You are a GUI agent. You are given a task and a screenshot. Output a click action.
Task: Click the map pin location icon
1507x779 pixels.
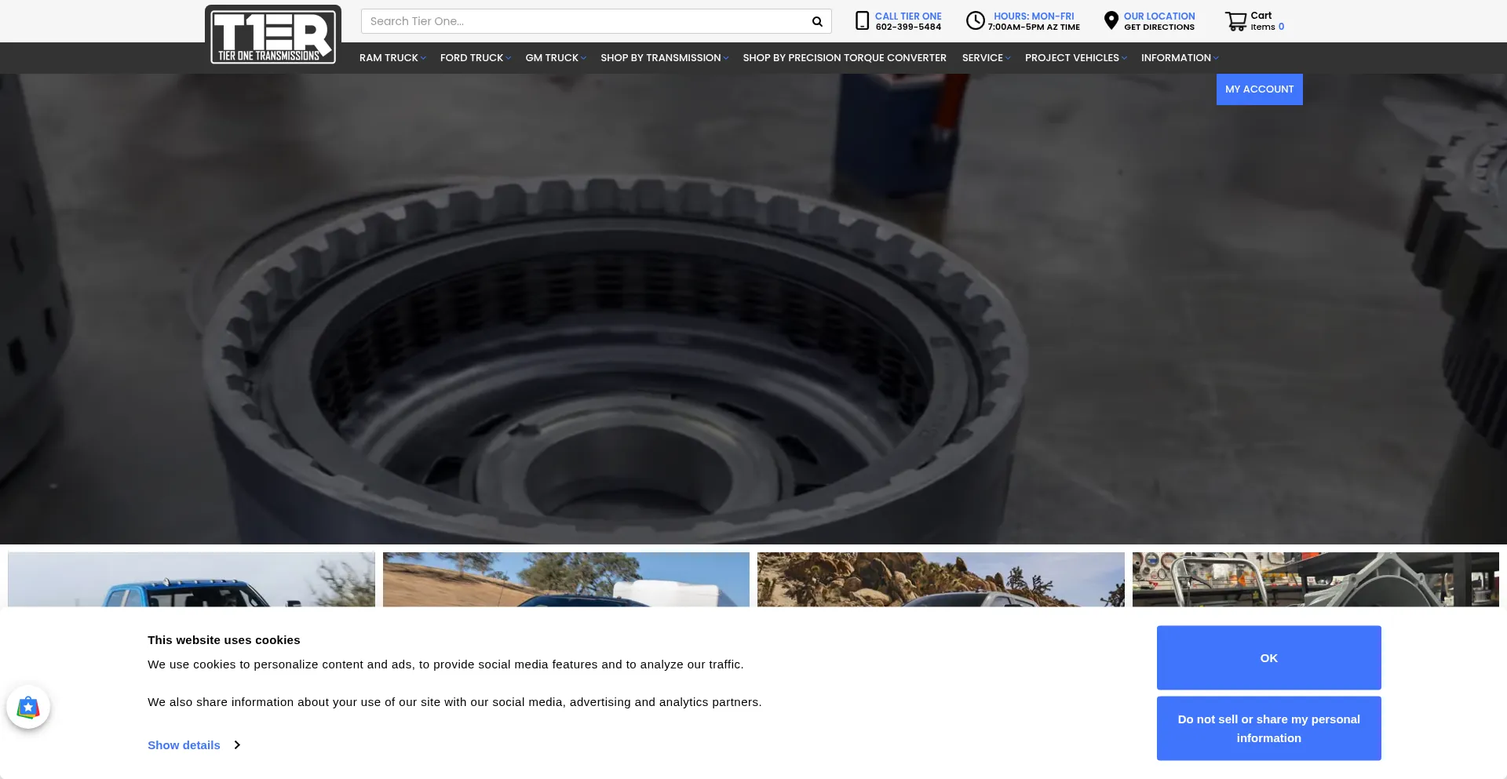(x=1111, y=21)
